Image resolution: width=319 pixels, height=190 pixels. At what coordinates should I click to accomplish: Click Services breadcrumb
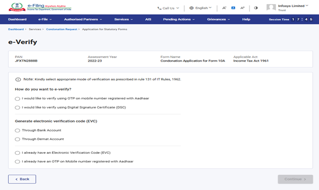35,29
